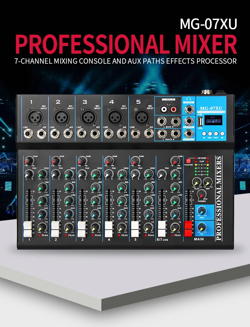Image resolution: width=250 pixels, height=327 pixels.
Task: Click the headphone icon above PHONE jack
Action: 189,99
